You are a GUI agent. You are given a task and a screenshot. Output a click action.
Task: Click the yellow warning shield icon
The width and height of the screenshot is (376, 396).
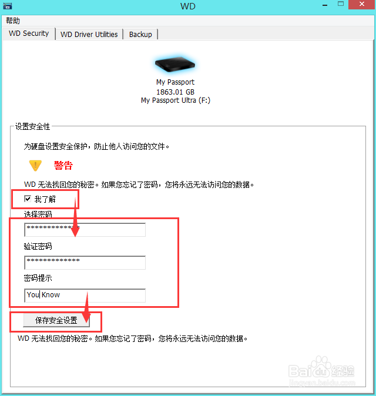(x=35, y=166)
